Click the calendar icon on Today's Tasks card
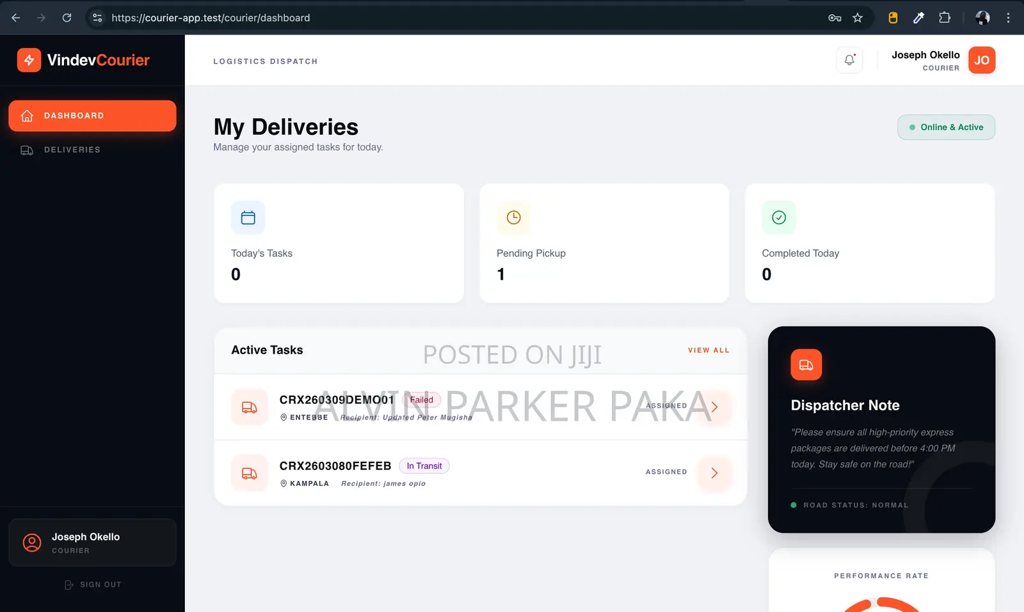 [248, 217]
